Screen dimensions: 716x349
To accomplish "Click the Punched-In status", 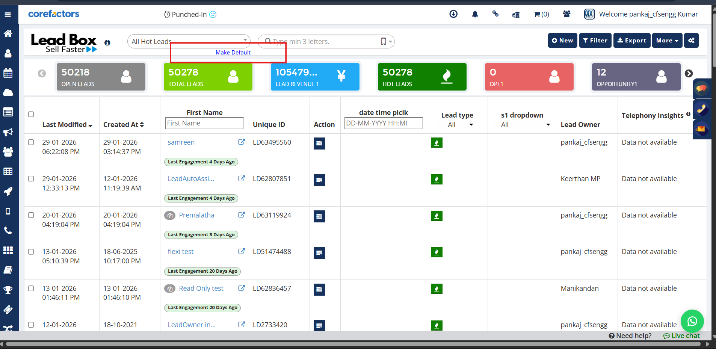I will (x=190, y=15).
